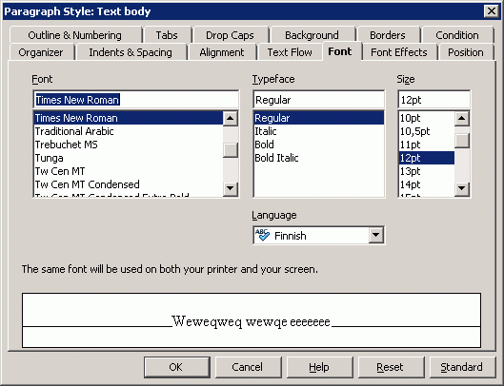504x386 pixels.
Task: Click the Reset button
Action: pos(391,367)
